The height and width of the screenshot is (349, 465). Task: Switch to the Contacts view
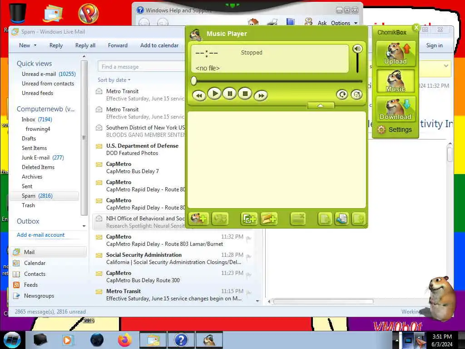click(35, 274)
